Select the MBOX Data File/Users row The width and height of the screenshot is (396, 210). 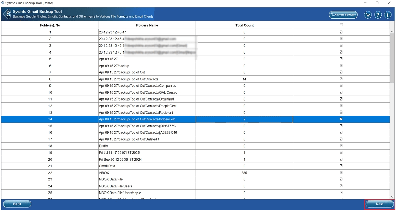115,186
